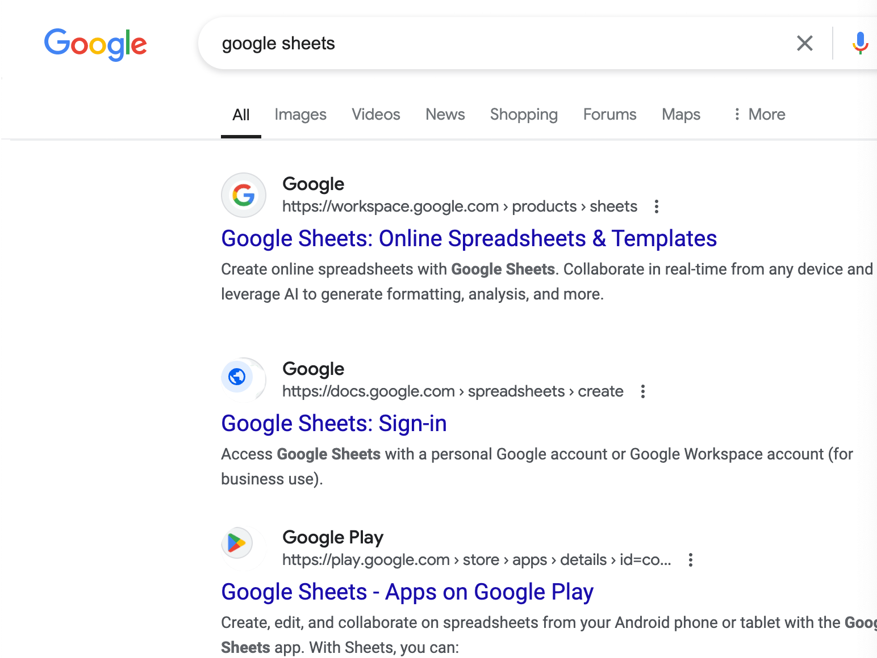877x658 pixels.
Task: Open the News results tab
Action: click(445, 115)
